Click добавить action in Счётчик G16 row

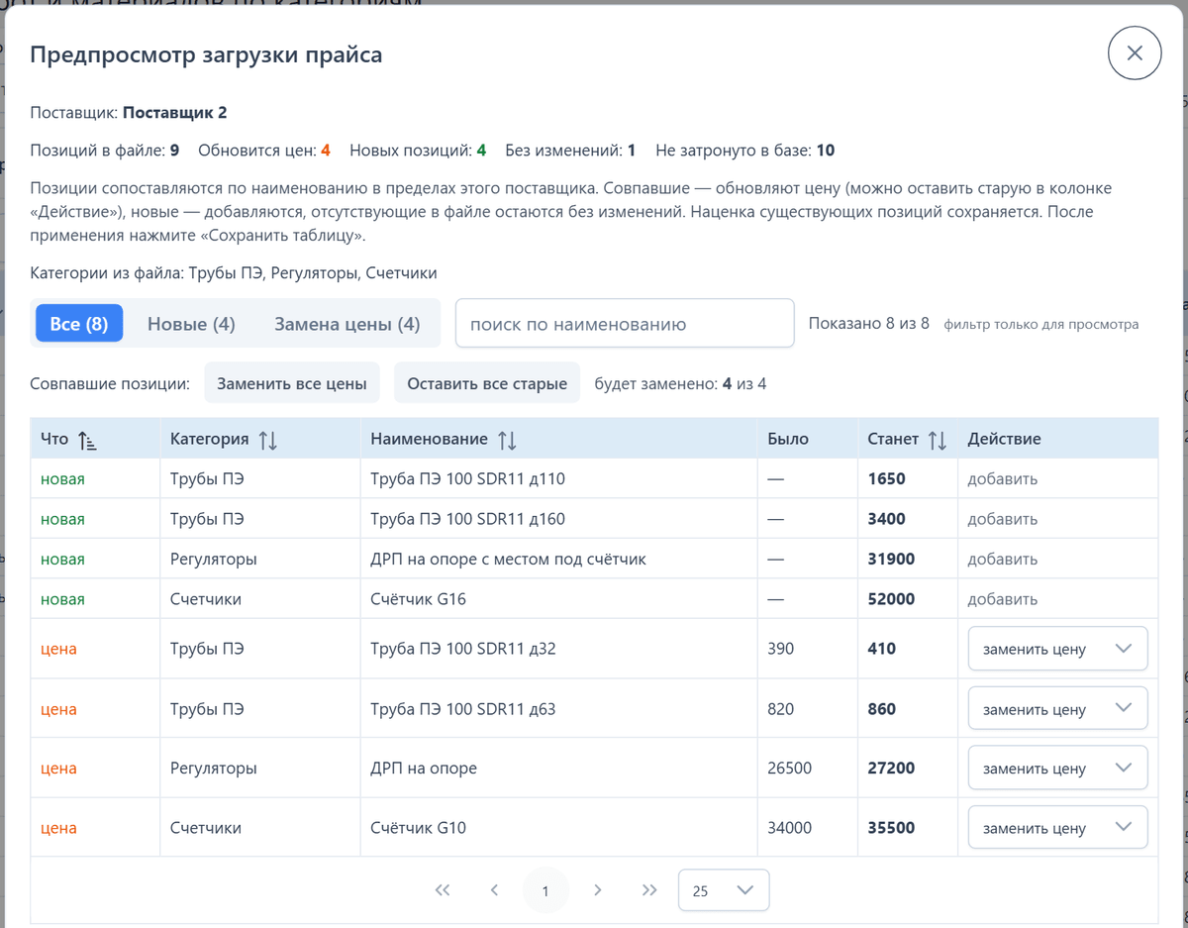(1003, 599)
